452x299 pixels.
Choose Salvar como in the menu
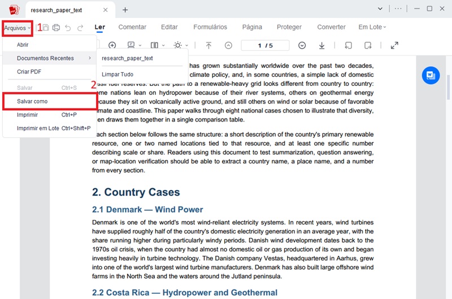tap(50, 101)
